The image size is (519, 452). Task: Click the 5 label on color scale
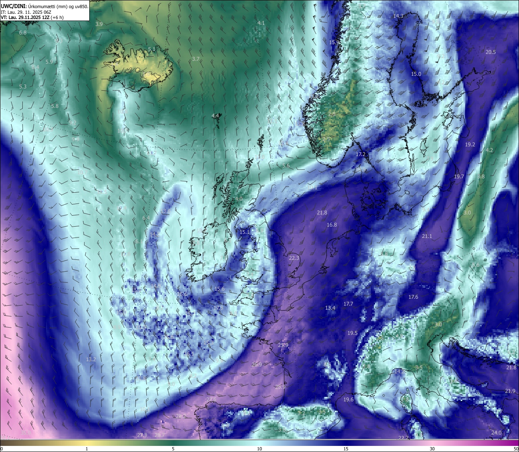tap(173, 449)
